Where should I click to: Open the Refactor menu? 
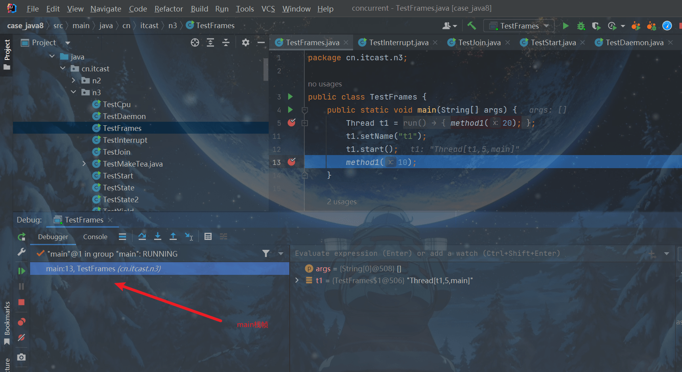pyautogui.click(x=168, y=9)
